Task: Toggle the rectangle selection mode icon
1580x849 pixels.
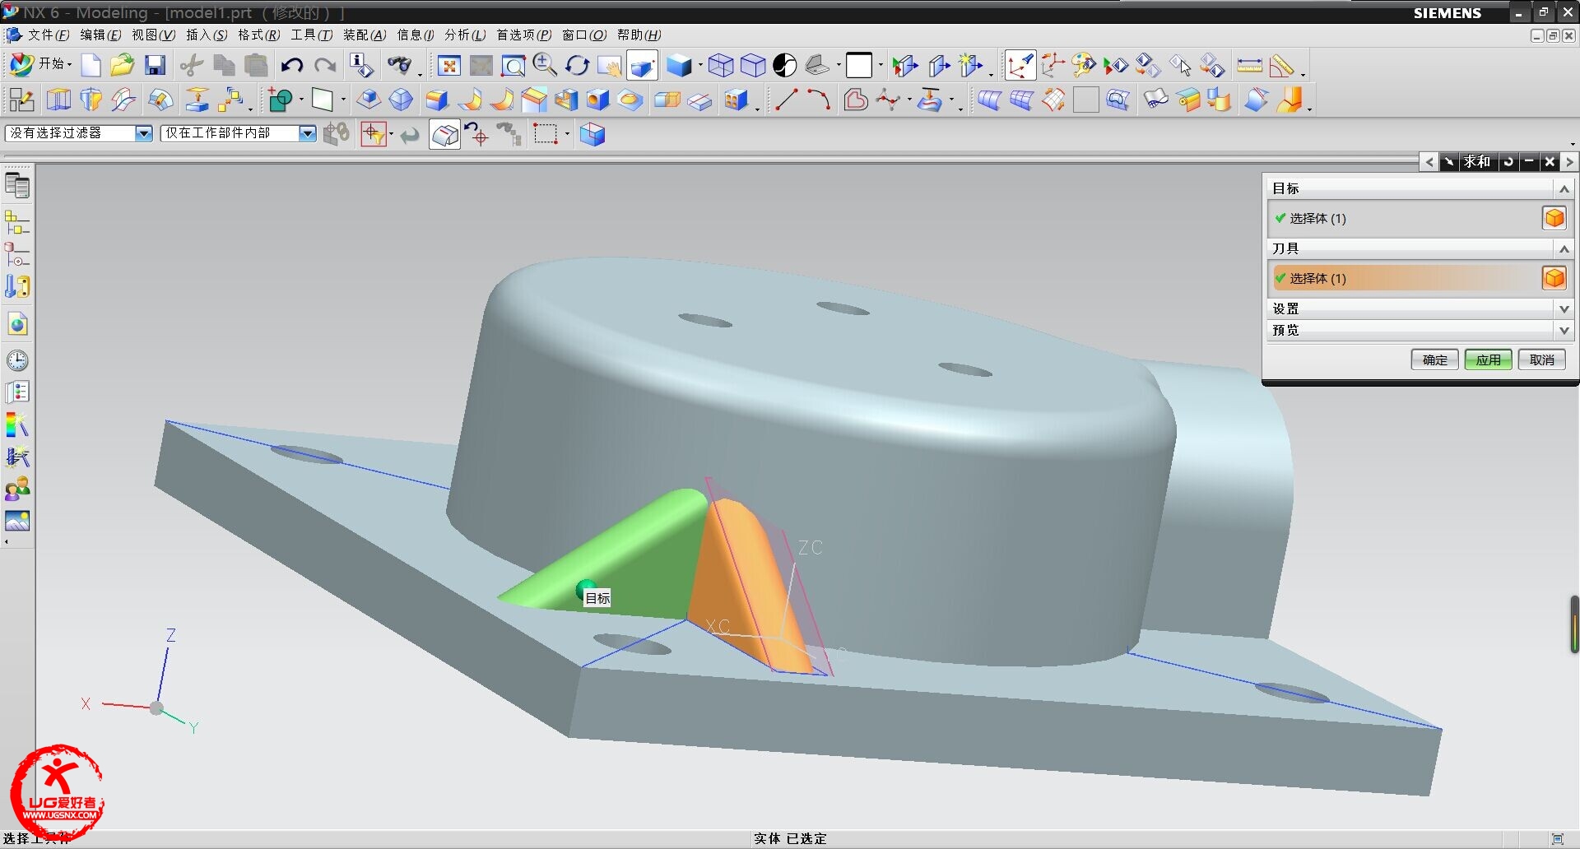Action: click(546, 134)
